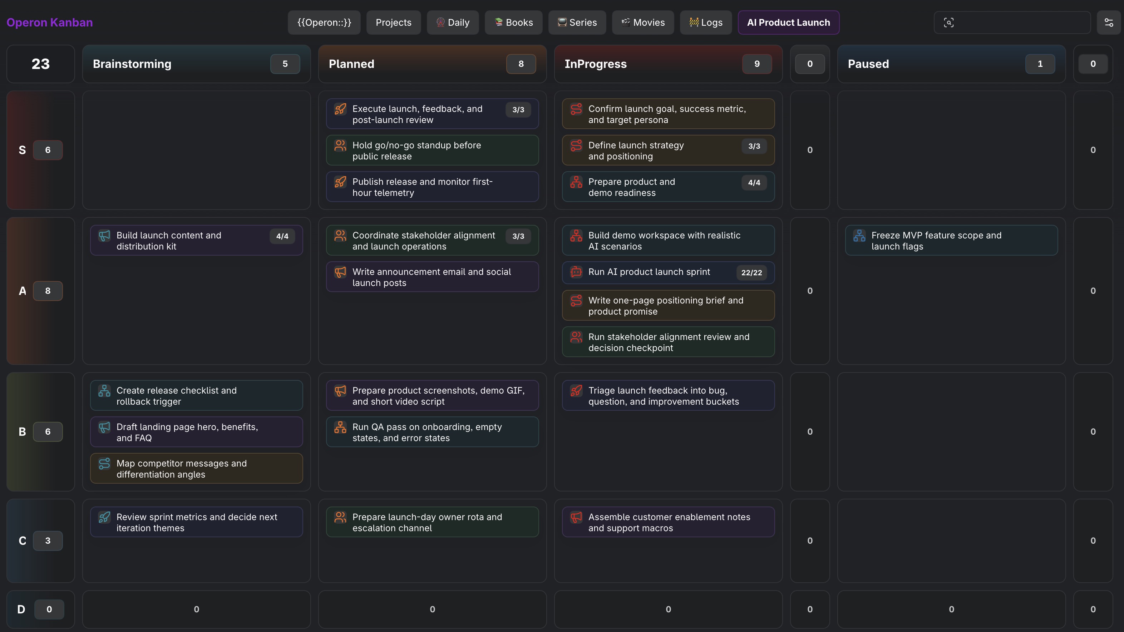Viewport: 1124px width, 632px height.
Task: Click route icon on Write one-page positioning brief
Action: click(x=576, y=301)
